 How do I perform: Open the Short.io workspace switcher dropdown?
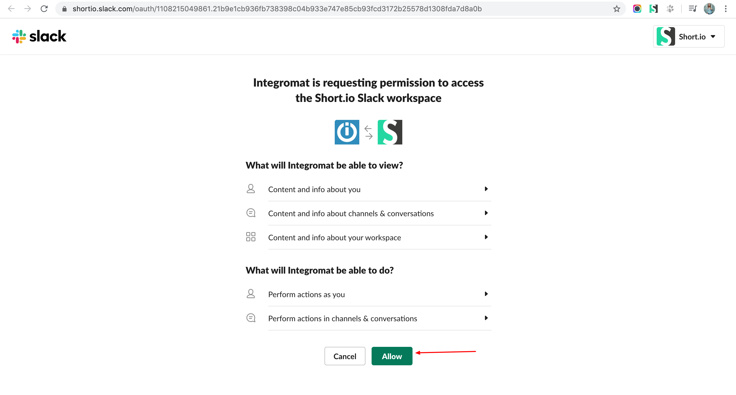click(x=689, y=36)
